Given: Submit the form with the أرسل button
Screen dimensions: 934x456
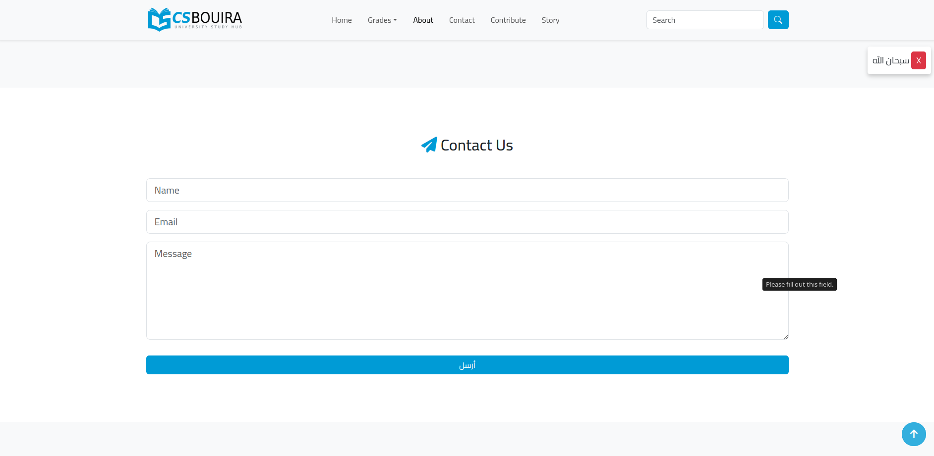Looking at the screenshot, I should pyautogui.click(x=467, y=365).
